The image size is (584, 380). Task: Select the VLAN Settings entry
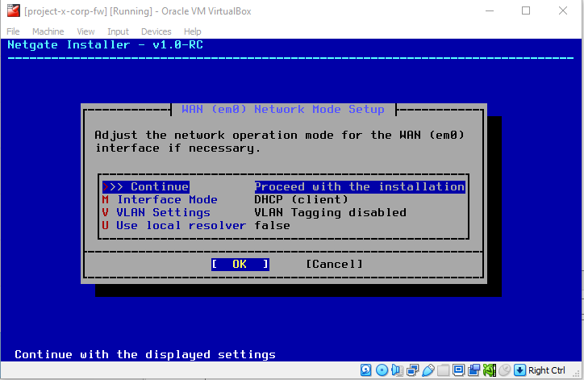coord(163,212)
